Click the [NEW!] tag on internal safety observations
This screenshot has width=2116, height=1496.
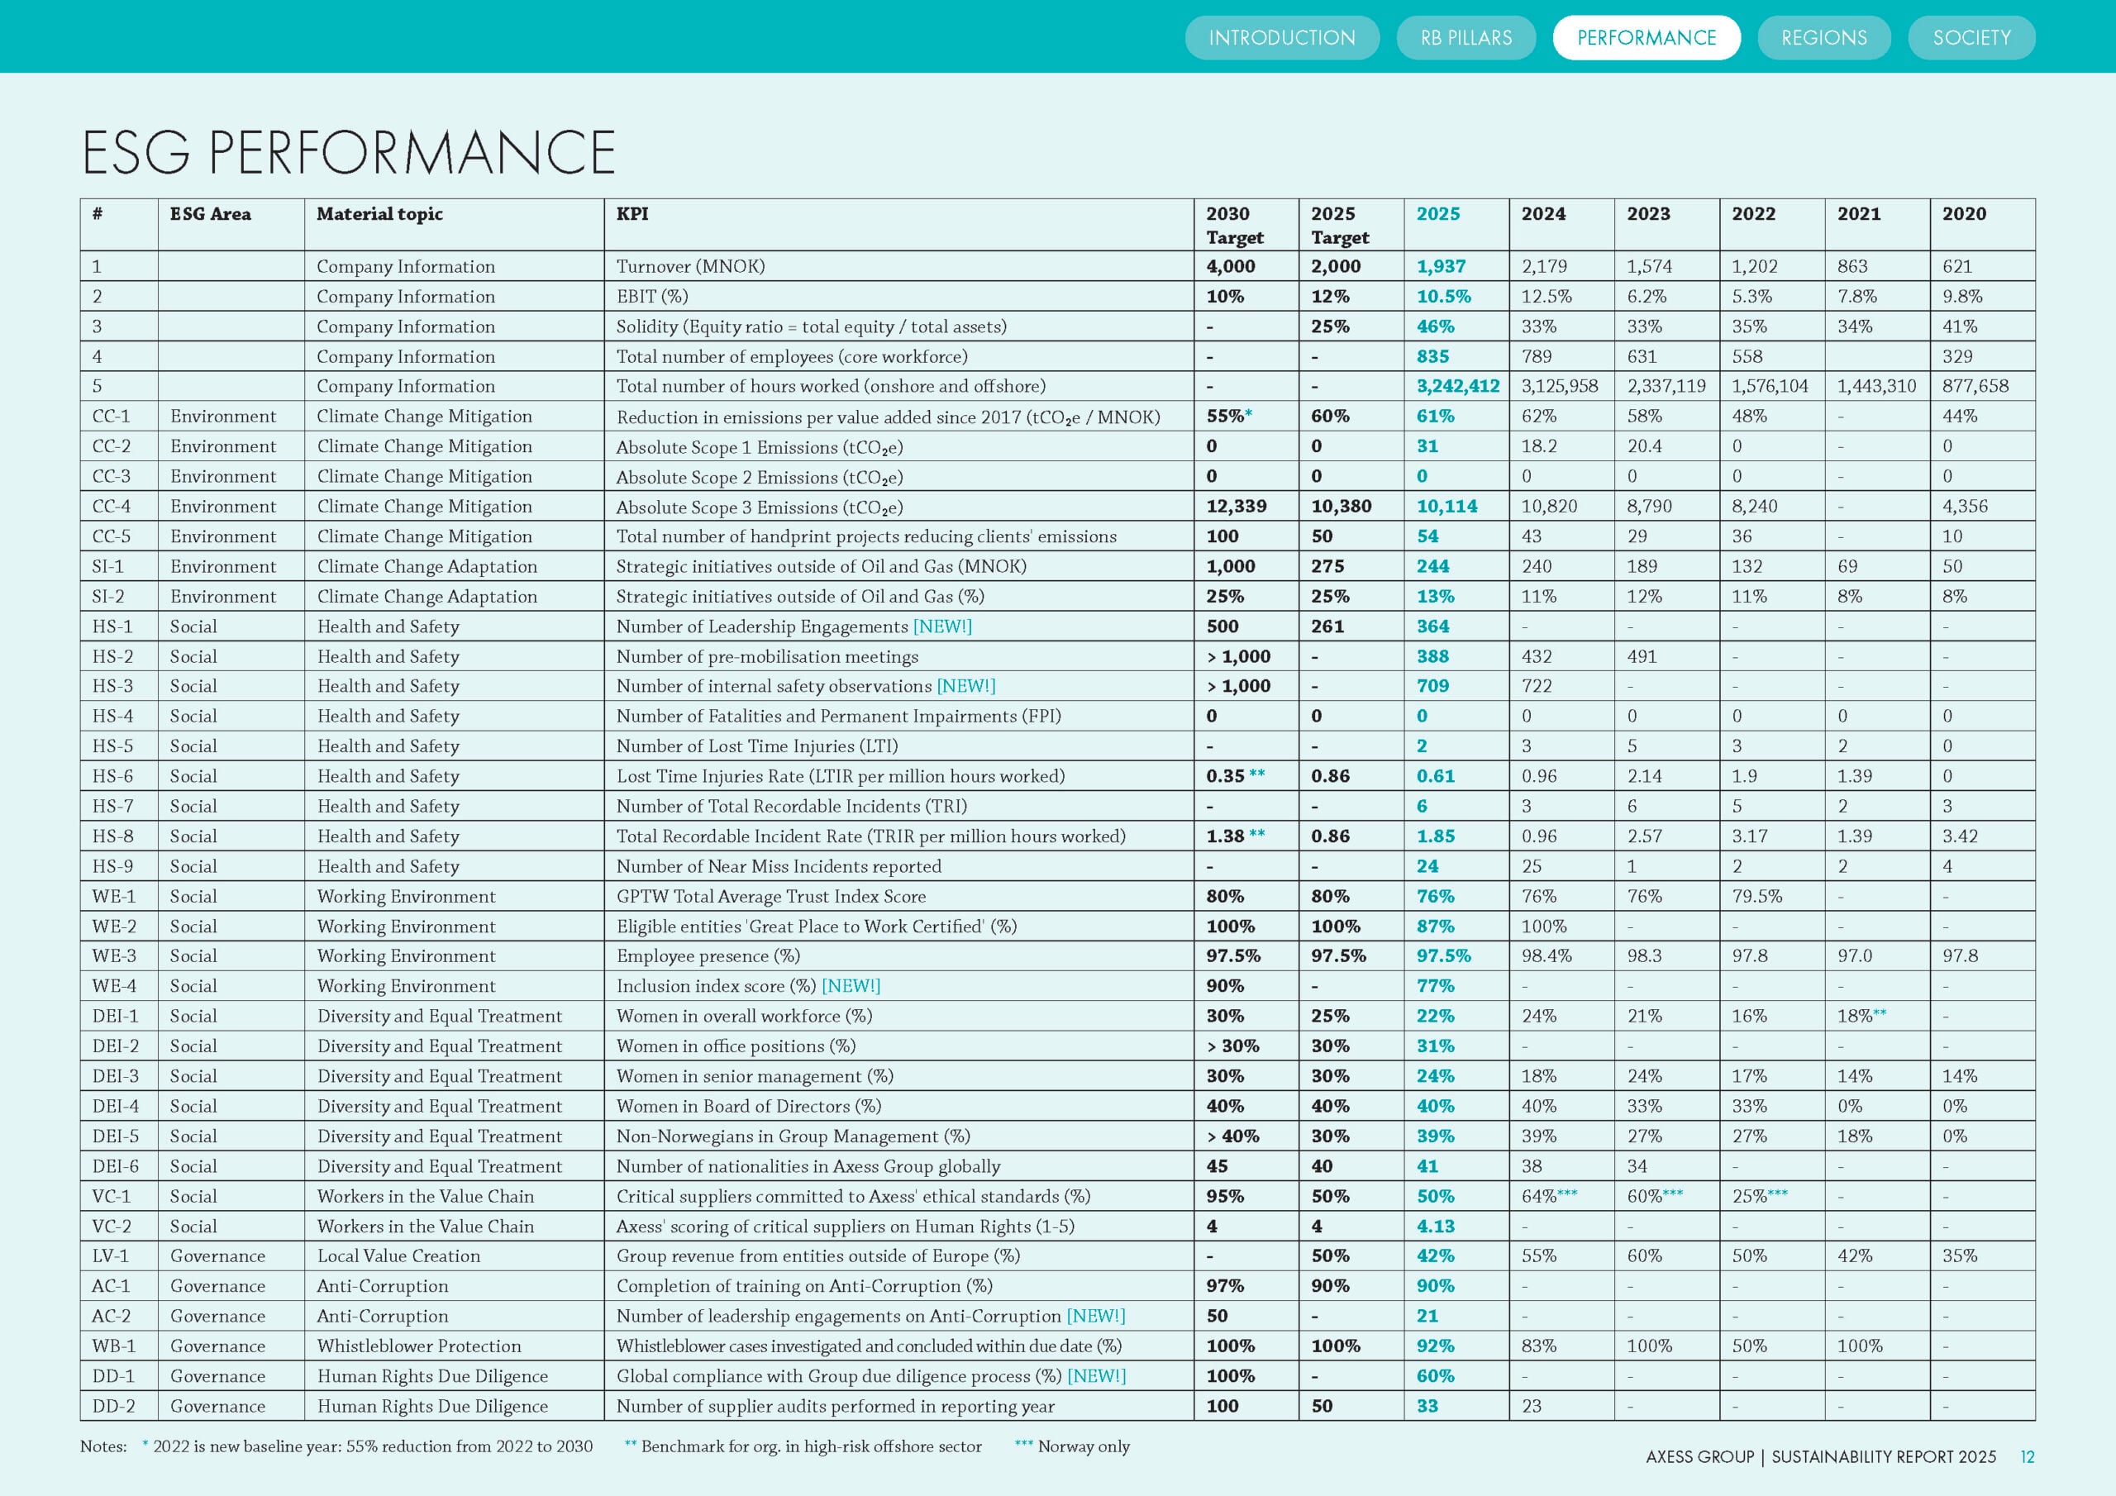(966, 686)
